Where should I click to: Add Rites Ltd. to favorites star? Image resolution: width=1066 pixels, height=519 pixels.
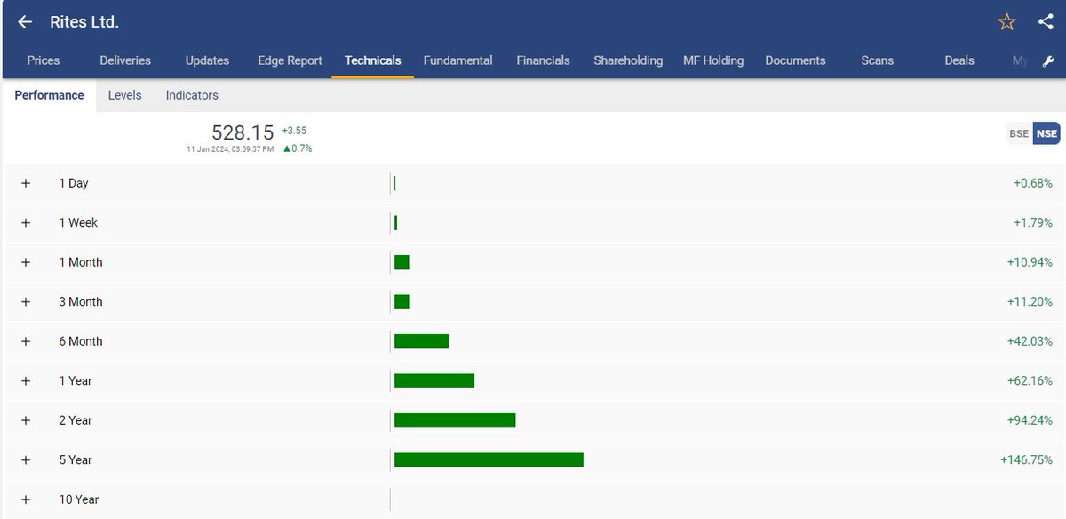(x=1006, y=22)
